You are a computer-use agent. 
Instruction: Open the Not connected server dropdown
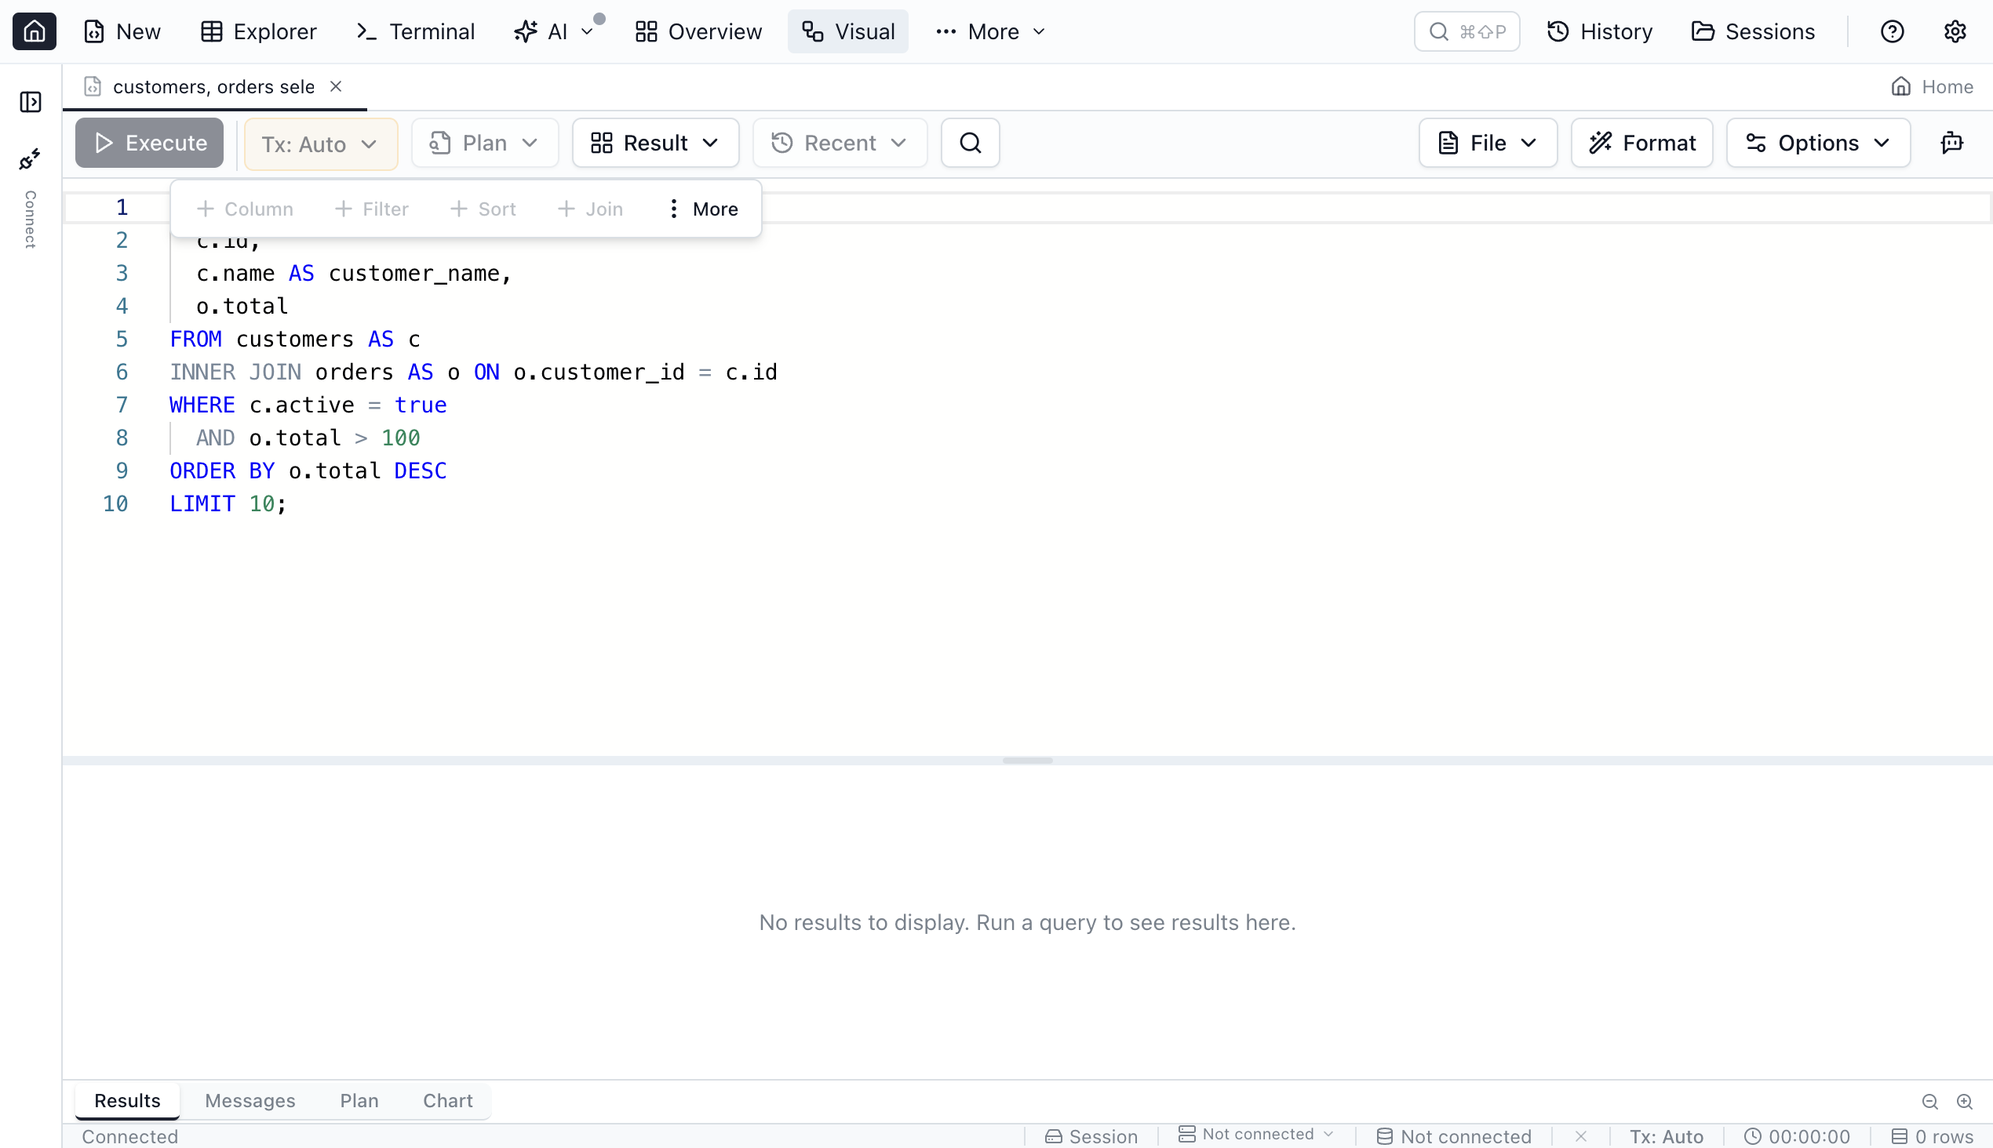pos(1256,1134)
